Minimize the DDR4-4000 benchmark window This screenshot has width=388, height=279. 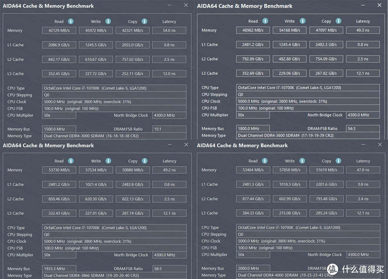(x=363, y=145)
